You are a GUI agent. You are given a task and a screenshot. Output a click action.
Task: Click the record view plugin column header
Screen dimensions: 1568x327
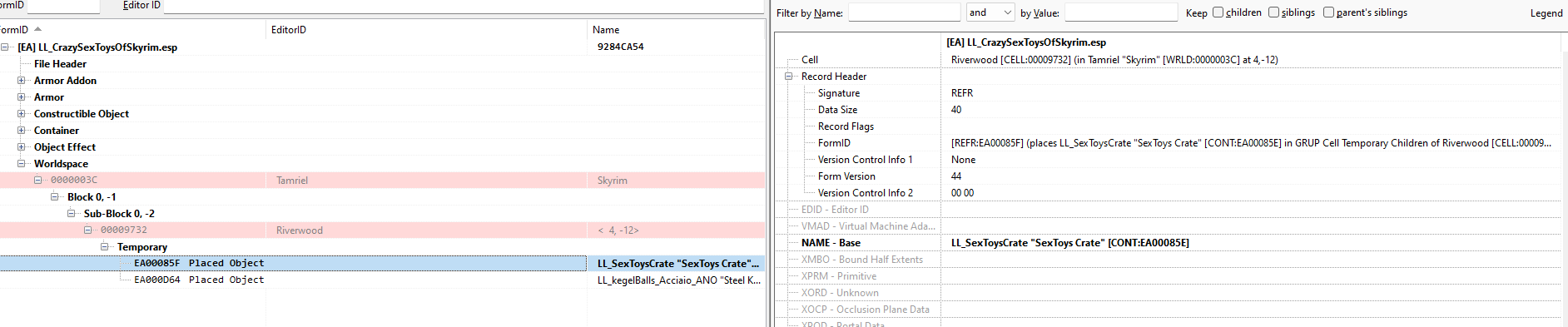pos(1251,42)
